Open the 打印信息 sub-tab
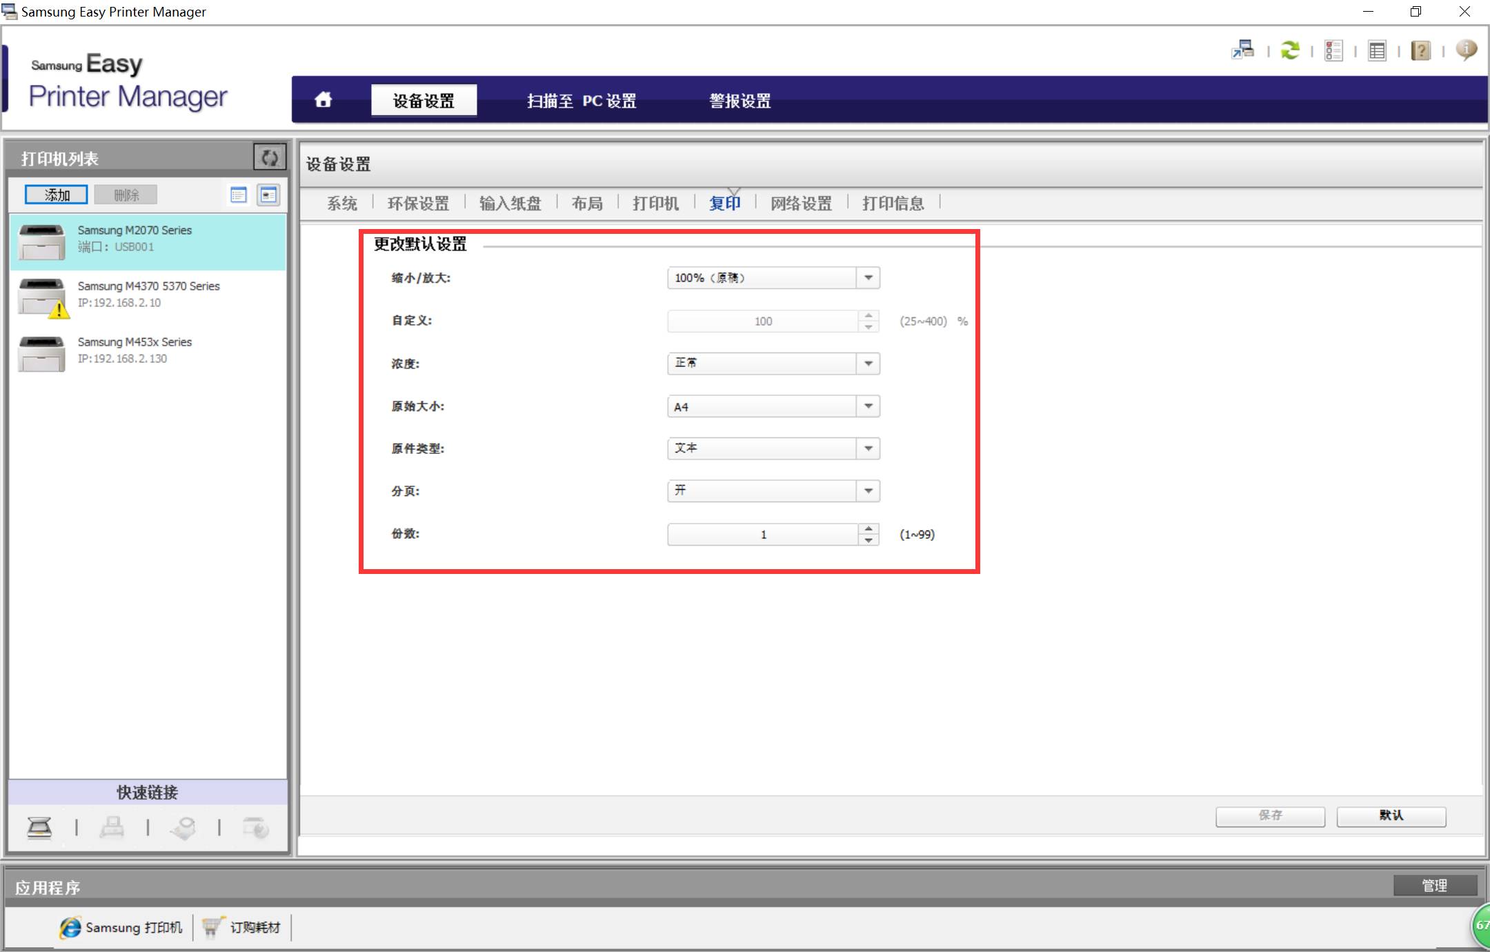The image size is (1490, 952). tap(893, 203)
